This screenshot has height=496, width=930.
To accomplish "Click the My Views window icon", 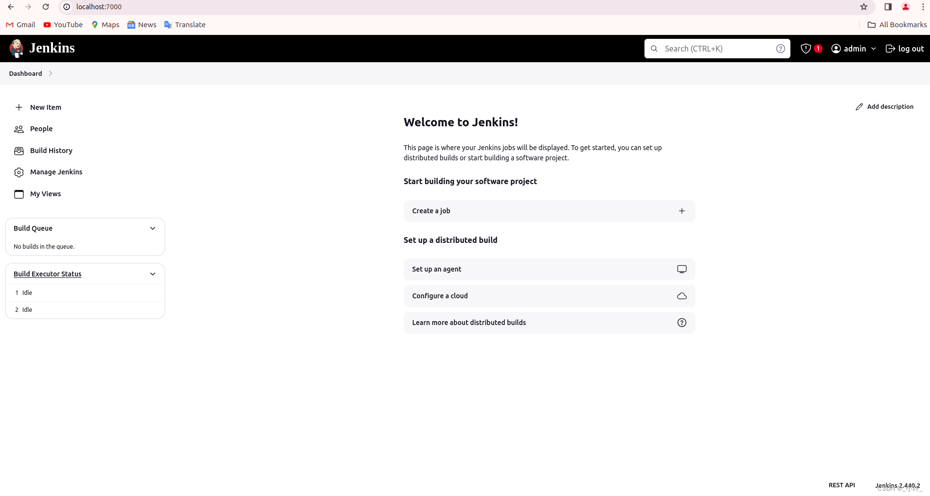I will (19, 194).
